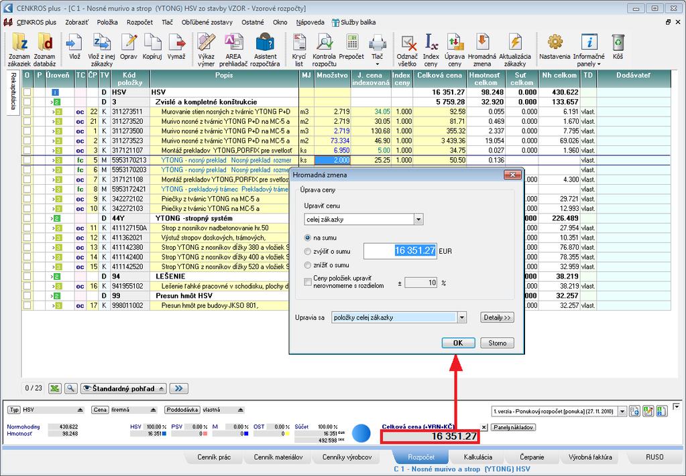
Task: Click the sum field showing 16 351.27 EUR
Action: (x=400, y=250)
